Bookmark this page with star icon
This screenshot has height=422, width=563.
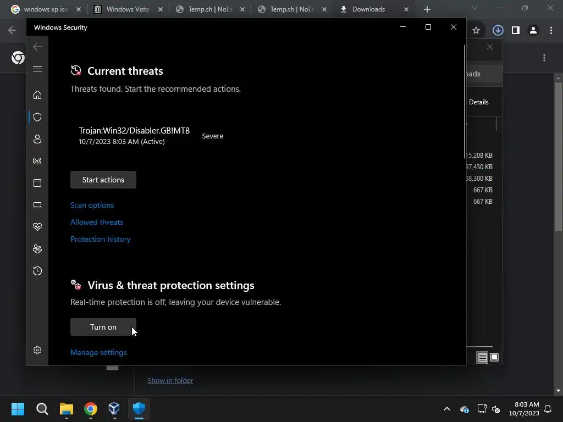476,31
